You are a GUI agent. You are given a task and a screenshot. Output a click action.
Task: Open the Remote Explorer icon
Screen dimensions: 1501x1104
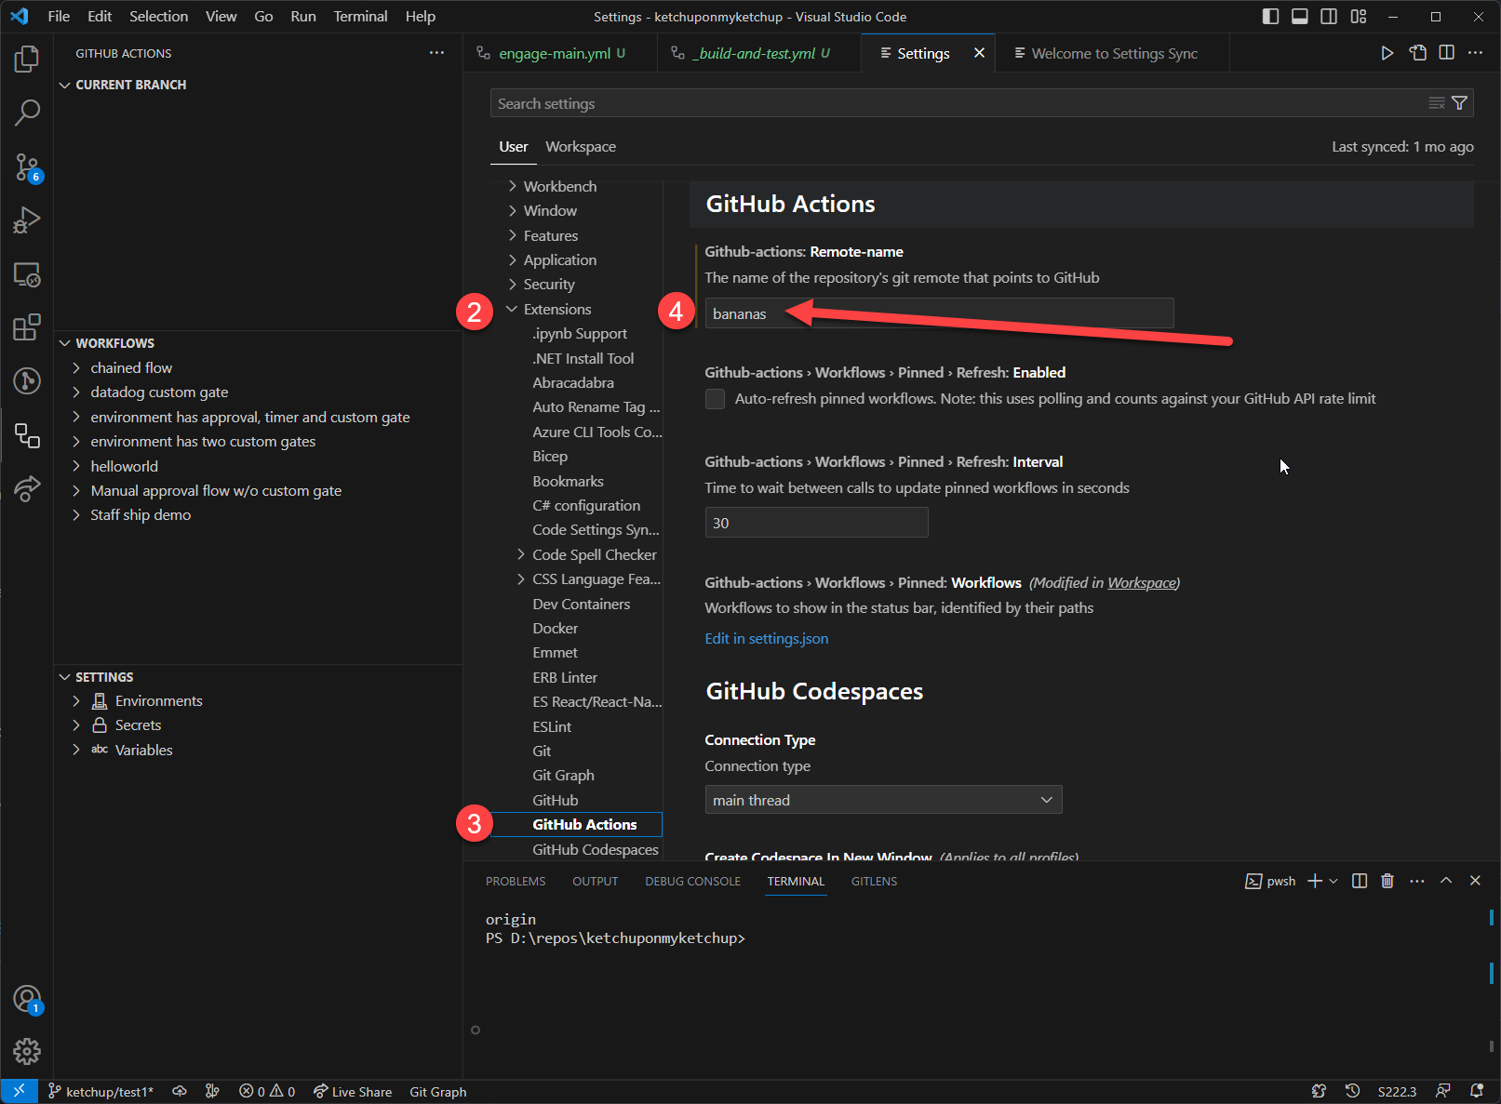coord(27,274)
